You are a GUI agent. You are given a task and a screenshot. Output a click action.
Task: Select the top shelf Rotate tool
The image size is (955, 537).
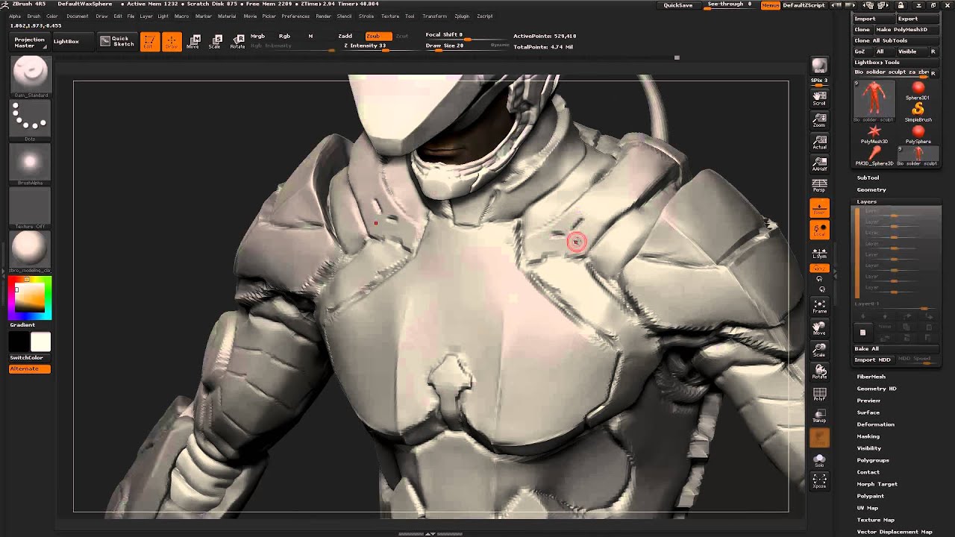[237, 42]
